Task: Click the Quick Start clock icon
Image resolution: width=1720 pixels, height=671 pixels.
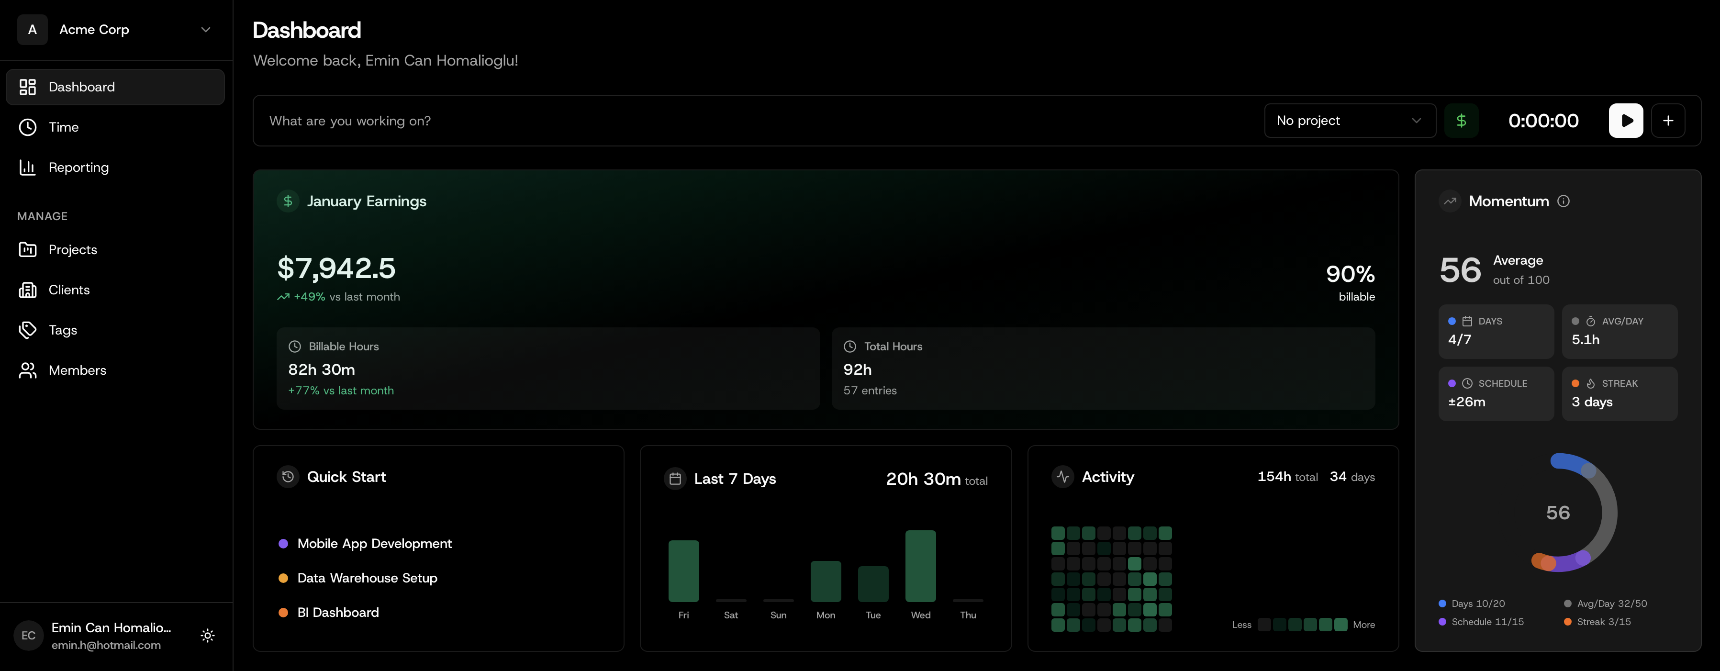Action: pyautogui.click(x=288, y=477)
